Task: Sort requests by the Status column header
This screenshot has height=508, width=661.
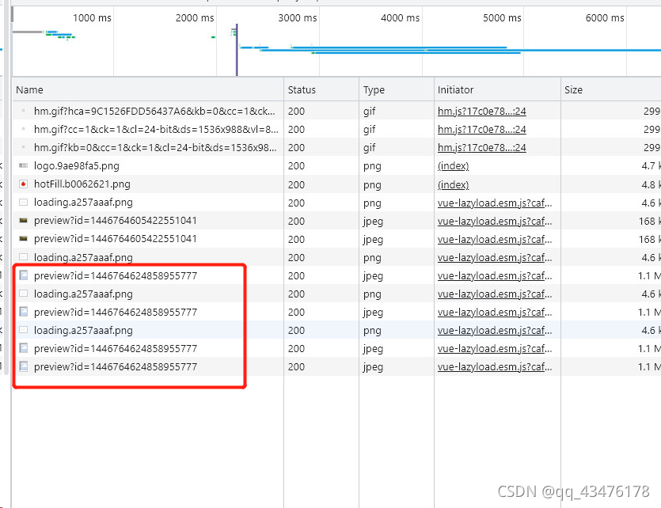Action: click(x=303, y=89)
